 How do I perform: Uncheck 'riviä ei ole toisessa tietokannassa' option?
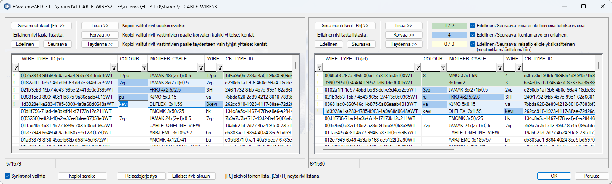473,26
